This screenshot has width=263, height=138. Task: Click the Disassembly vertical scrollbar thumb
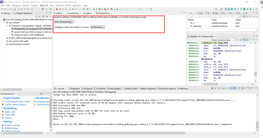[x=255, y=74]
